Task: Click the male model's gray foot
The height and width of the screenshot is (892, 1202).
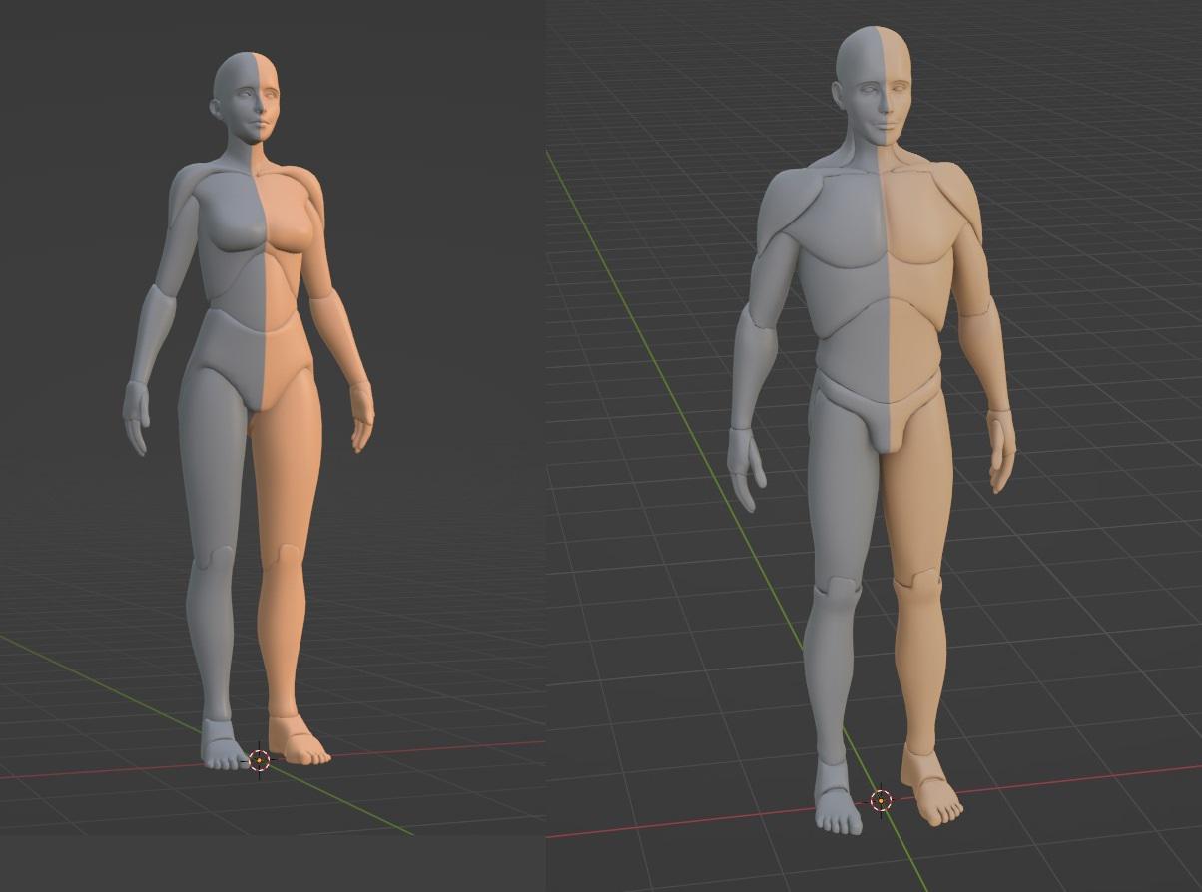Action: tap(836, 799)
